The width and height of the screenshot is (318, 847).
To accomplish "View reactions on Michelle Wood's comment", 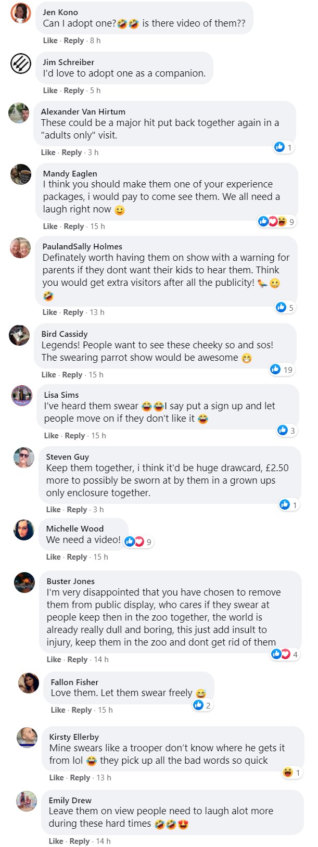I will pos(138,542).
